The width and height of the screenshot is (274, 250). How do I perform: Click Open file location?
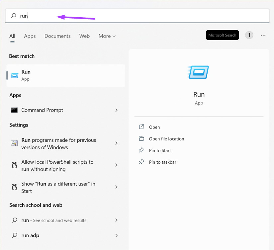point(166,139)
